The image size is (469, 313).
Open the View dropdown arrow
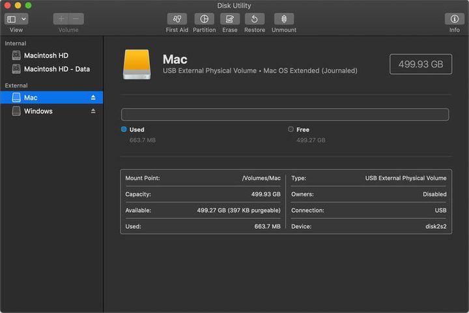pos(23,19)
